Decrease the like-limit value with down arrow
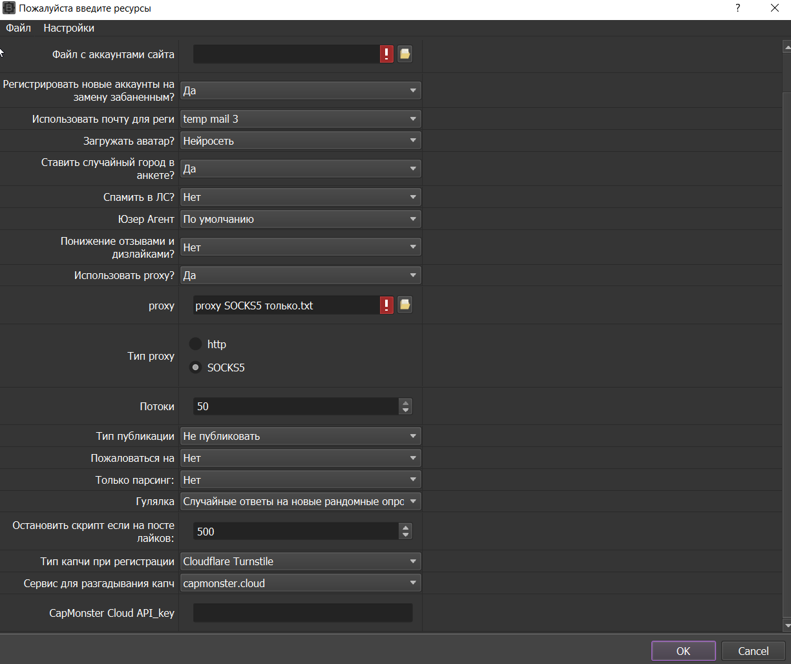791x664 pixels. click(x=406, y=535)
